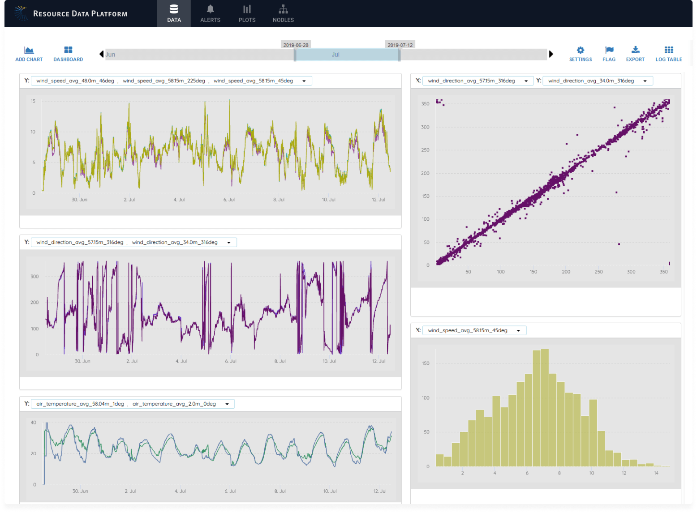Image resolution: width=697 pixels, height=513 pixels.
Task: Select air_temperature_avg_58.04m_1deg series tag
Action: click(x=80, y=404)
